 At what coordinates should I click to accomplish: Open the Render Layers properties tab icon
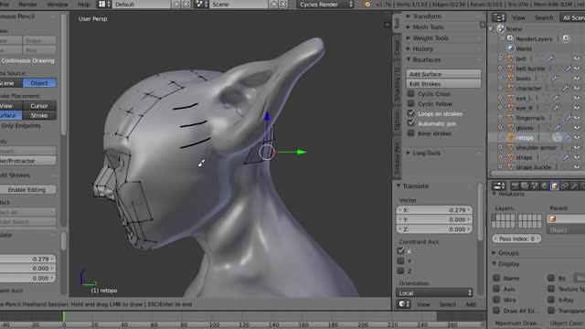click(x=525, y=186)
